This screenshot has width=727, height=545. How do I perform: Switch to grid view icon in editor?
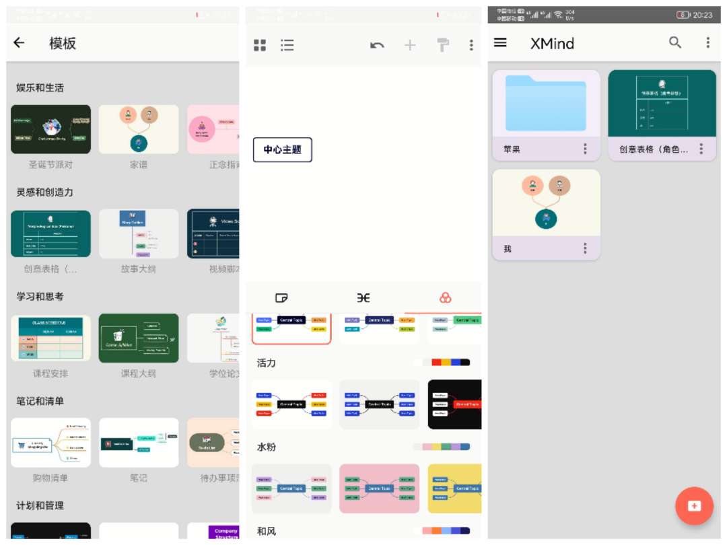[x=260, y=45]
